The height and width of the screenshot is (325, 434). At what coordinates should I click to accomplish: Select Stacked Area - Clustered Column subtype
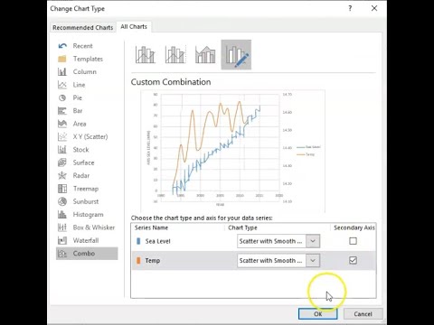205,55
